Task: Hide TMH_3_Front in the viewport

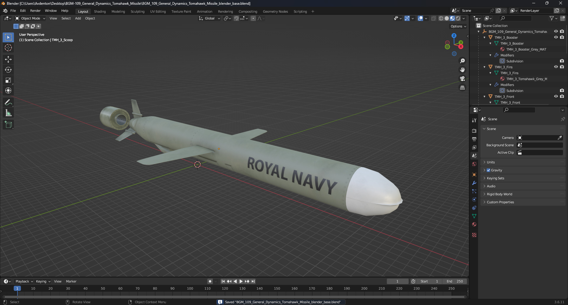Action: coord(556,96)
